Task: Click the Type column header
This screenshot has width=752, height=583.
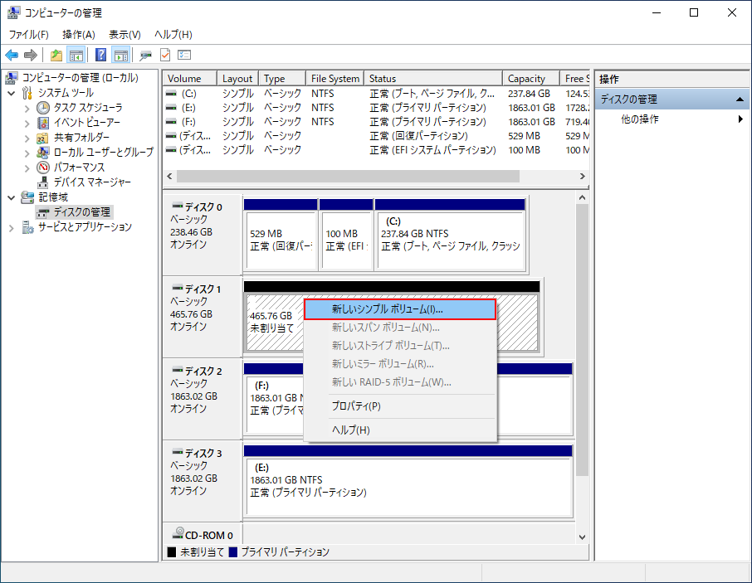Action: (x=282, y=79)
